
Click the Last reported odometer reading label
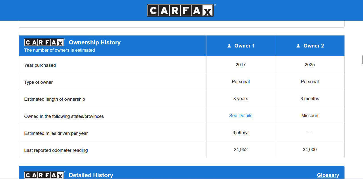[x=56, y=150]
